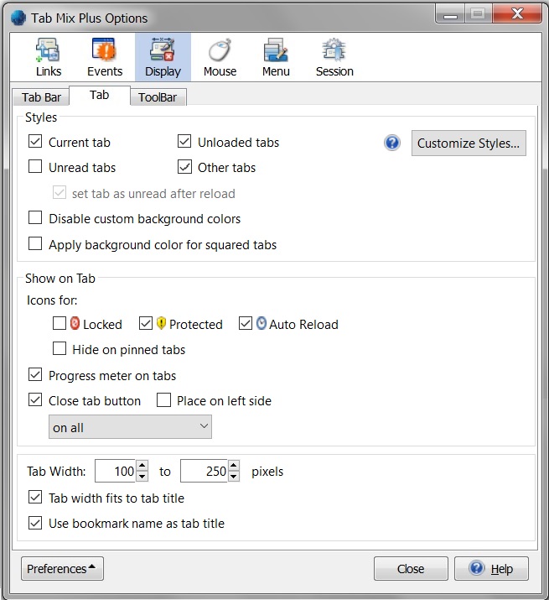Open the Preferences dropdown menu
The width and height of the screenshot is (549, 600).
pyautogui.click(x=62, y=569)
